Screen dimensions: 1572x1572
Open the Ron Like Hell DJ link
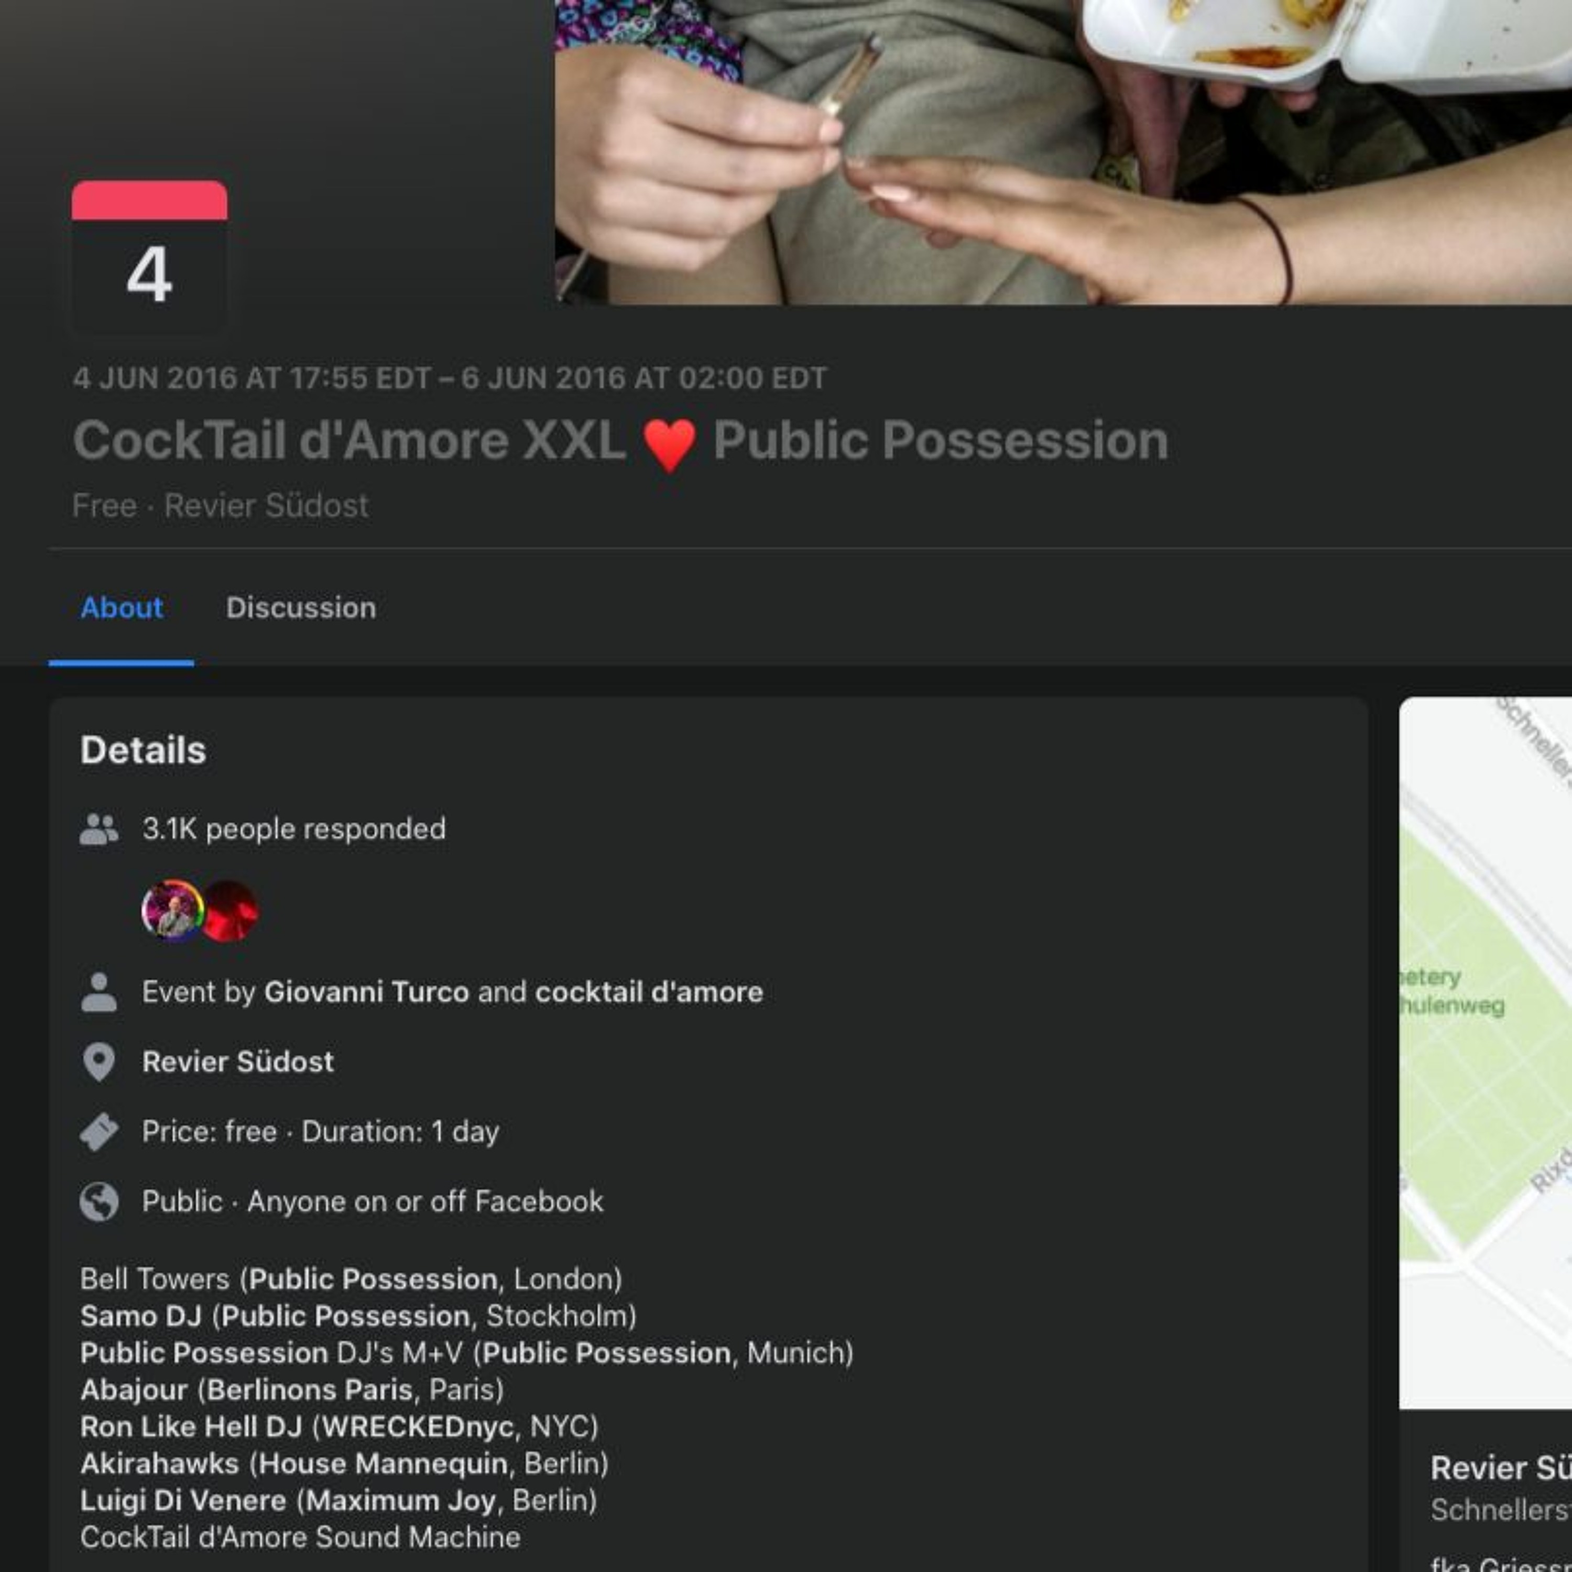coord(191,1426)
